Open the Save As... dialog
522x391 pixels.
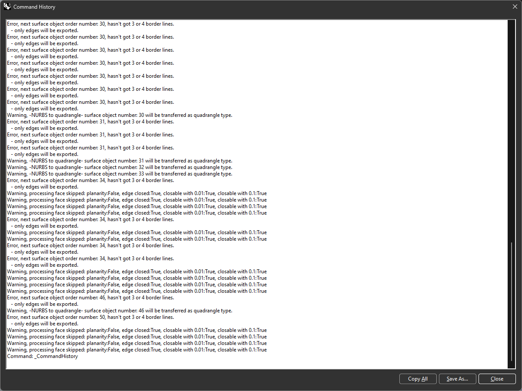[458, 379]
